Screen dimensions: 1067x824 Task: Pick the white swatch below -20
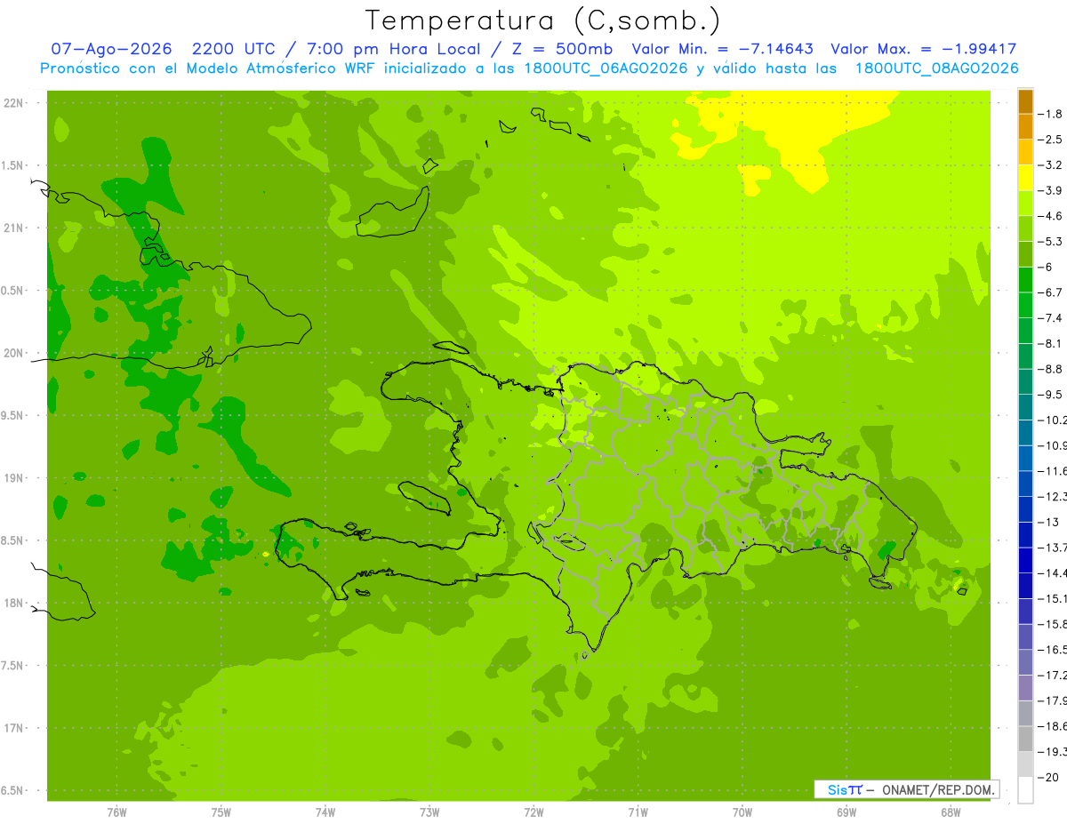(1025, 790)
